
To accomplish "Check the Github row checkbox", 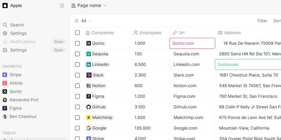I will [x=77, y=107].
